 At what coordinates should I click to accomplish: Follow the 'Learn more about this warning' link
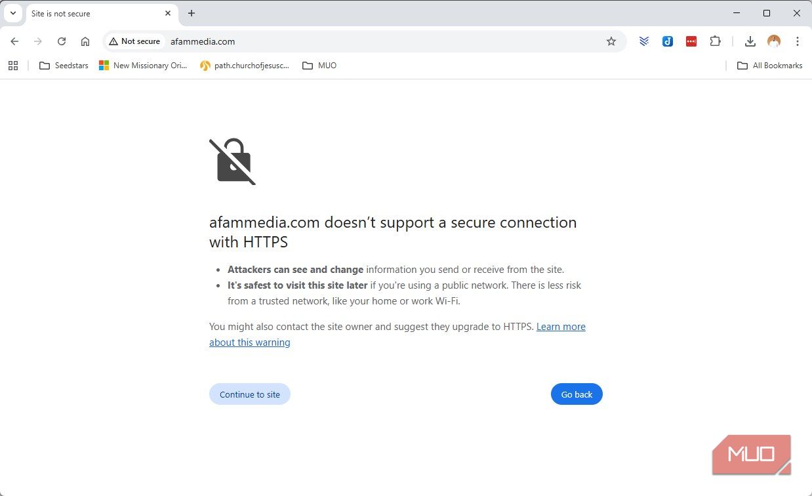pyautogui.click(x=561, y=327)
